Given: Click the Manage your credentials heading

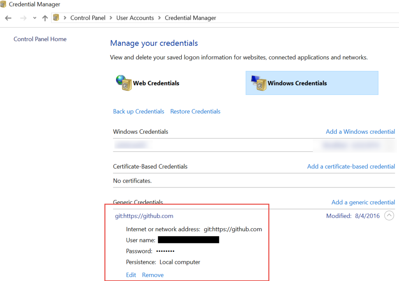Looking at the screenshot, I should click(x=154, y=43).
